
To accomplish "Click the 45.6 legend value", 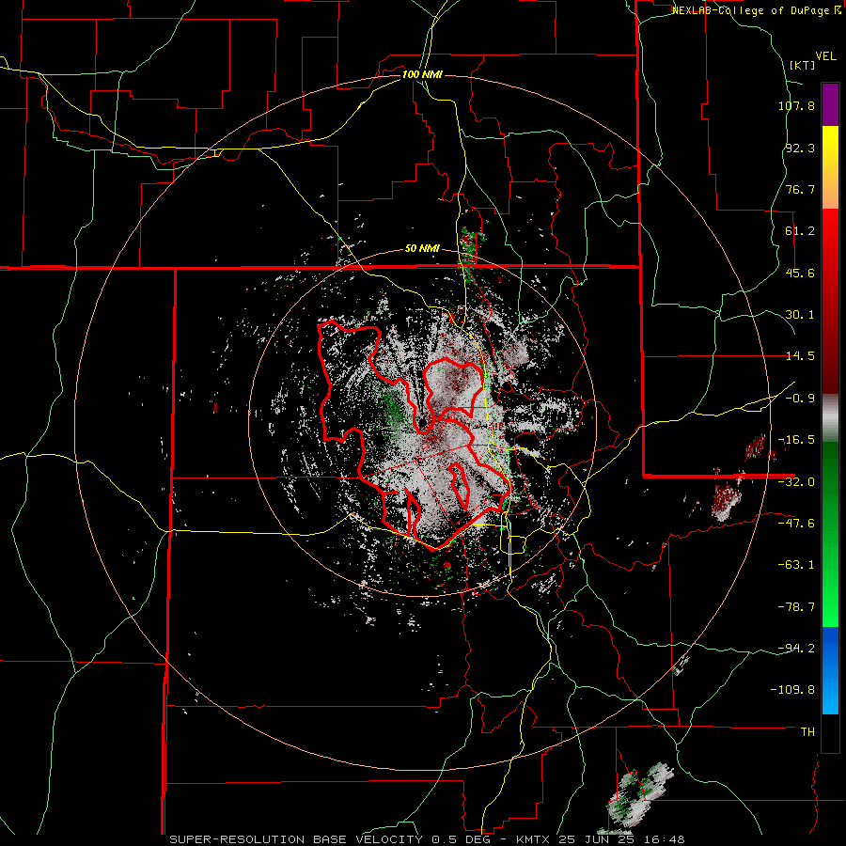I will (x=800, y=273).
